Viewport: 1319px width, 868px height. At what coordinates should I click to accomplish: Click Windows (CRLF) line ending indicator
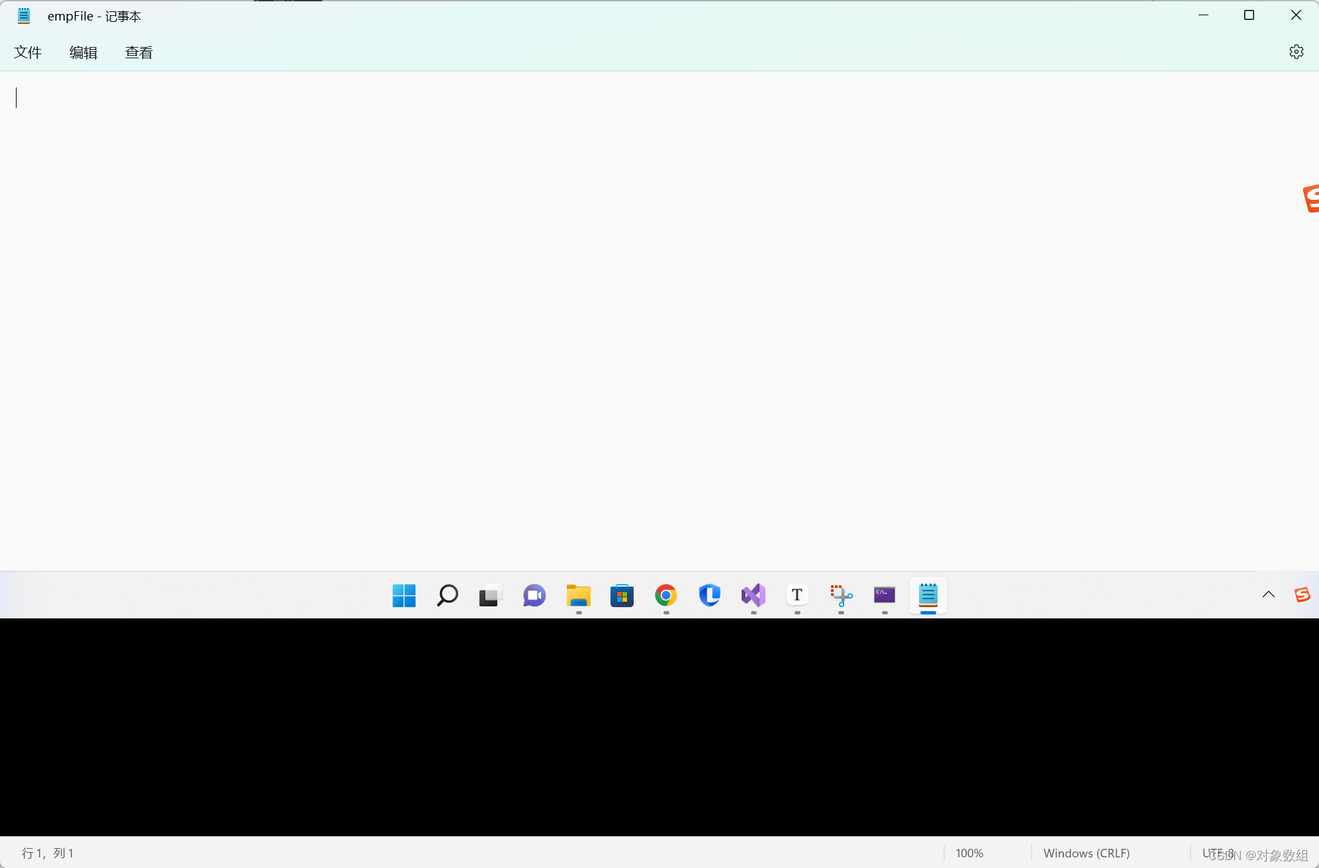click(1086, 853)
